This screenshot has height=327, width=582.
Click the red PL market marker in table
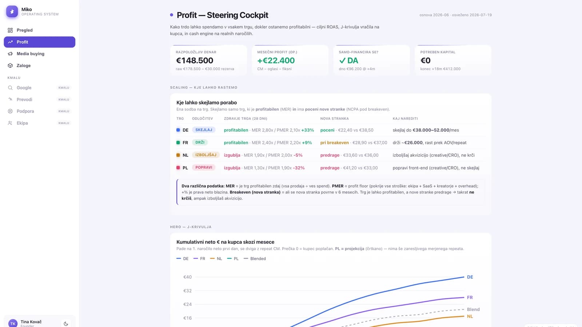[178, 167]
